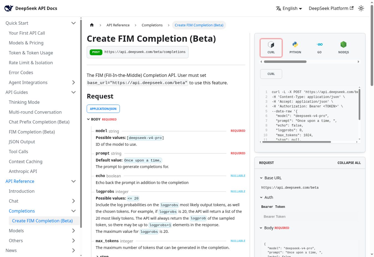374x257 pixels.
Task: Select the APPLICATION/JSON content type tab
Action: [103, 109]
